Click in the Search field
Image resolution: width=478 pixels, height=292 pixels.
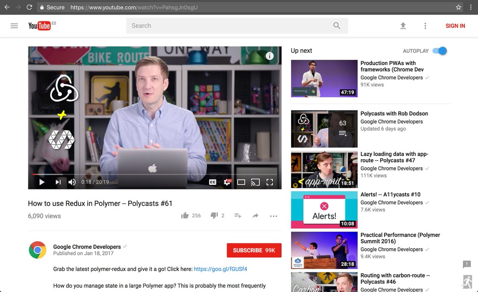pyautogui.click(x=229, y=26)
